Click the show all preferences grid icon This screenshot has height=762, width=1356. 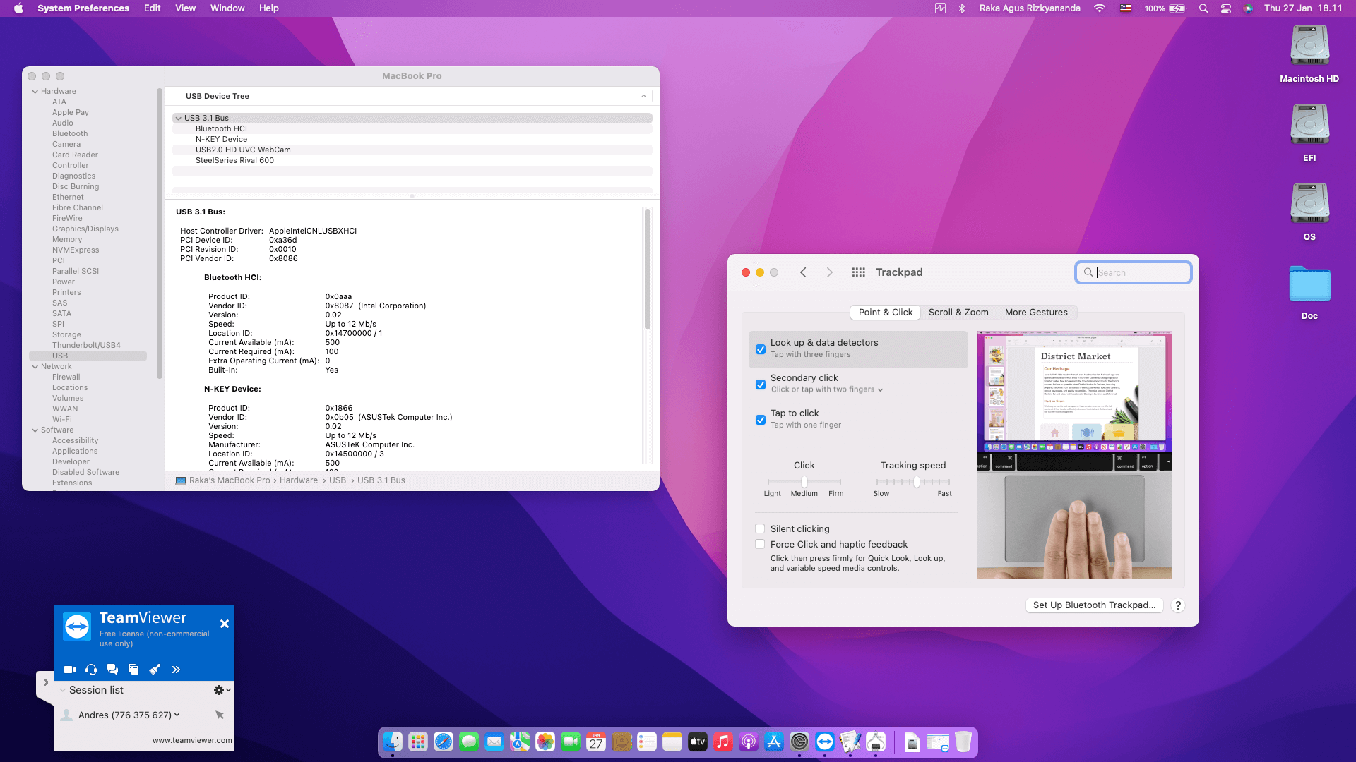click(x=858, y=272)
